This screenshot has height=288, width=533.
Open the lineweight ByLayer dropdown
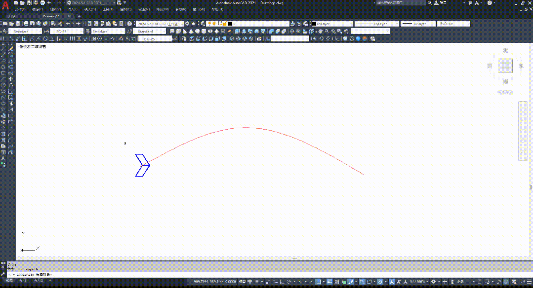point(418,24)
